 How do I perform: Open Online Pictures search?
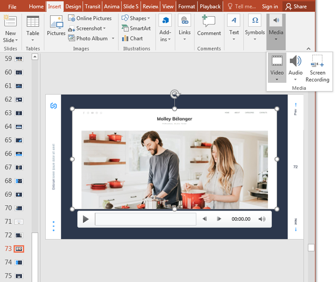(90, 18)
